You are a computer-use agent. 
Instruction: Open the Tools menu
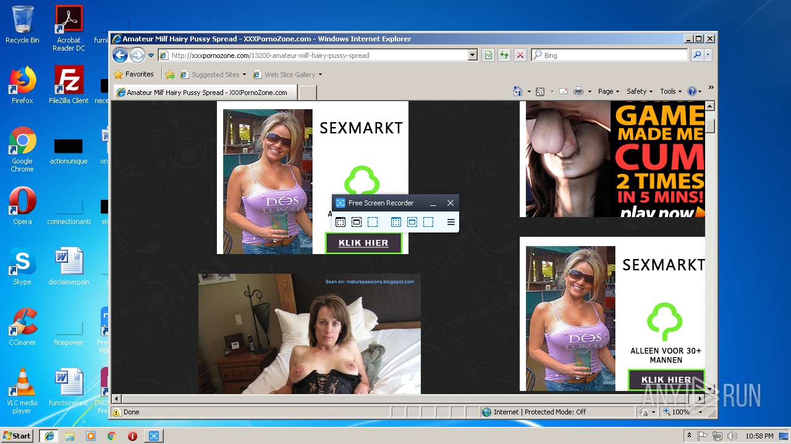pyautogui.click(x=671, y=91)
